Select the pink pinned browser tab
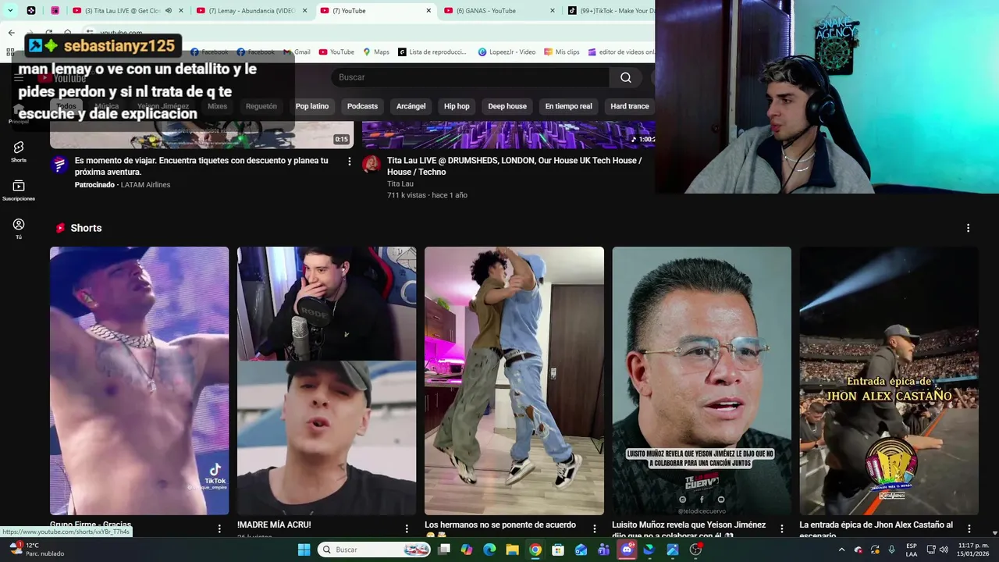This screenshot has height=562, width=999. click(x=55, y=11)
